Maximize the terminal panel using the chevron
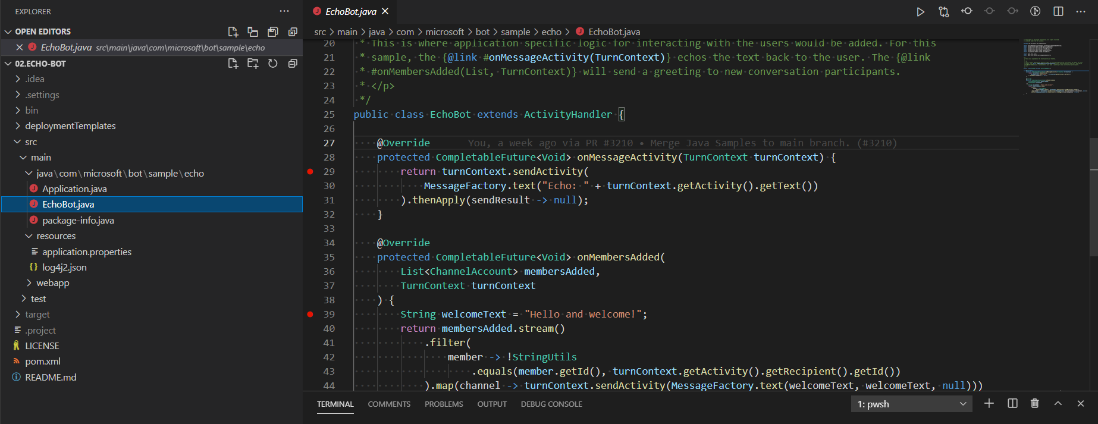1098x424 pixels. [1058, 404]
